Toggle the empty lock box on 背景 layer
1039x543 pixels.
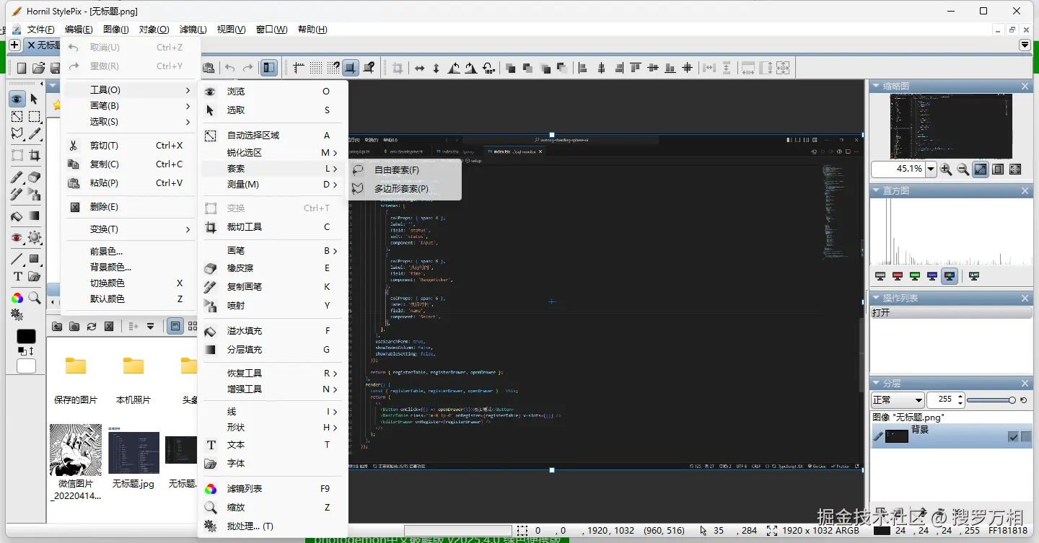(1025, 436)
